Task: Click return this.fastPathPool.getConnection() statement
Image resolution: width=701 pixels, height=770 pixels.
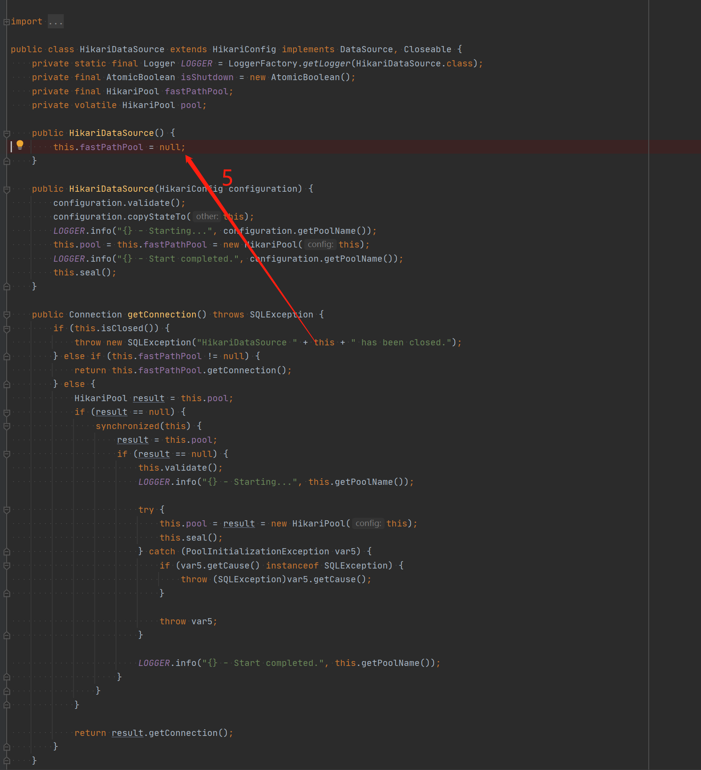Action: pyautogui.click(x=183, y=370)
